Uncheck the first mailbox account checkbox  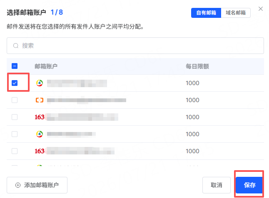(x=15, y=83)
